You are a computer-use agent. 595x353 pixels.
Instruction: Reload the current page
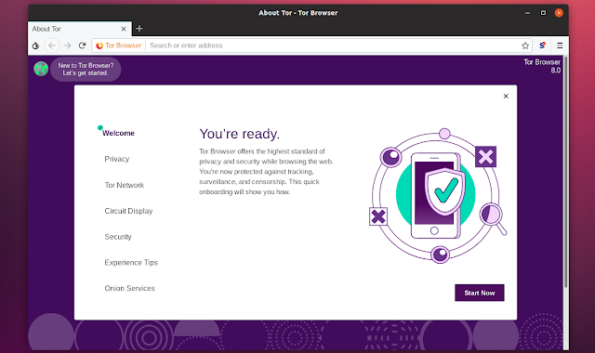83,46
